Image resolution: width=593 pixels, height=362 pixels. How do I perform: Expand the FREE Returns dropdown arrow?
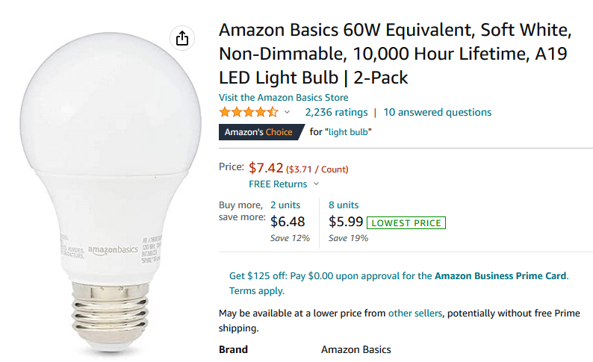pyautogui.click(x=316, y=184)
